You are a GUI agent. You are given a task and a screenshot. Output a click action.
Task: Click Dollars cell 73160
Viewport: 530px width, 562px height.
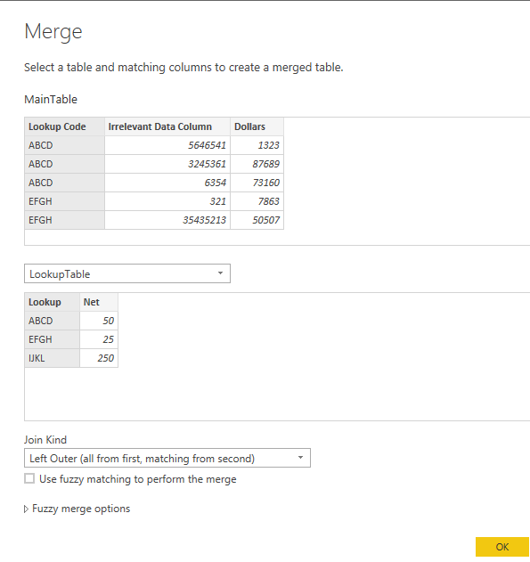point(257,183)
